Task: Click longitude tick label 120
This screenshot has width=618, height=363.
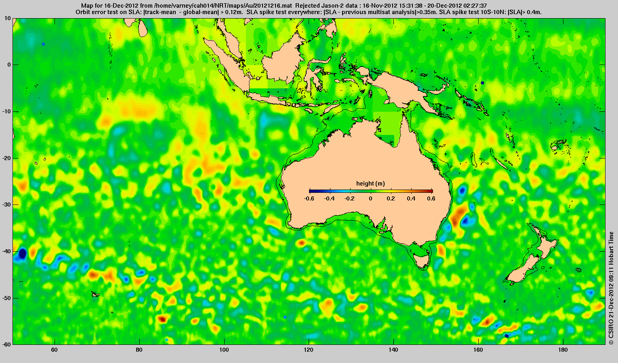Action: point(309,350)
